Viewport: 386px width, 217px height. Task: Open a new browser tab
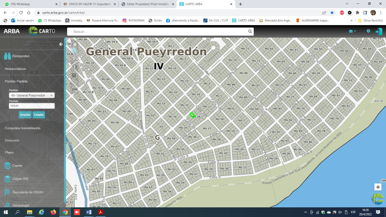click(x=240, y=4)
